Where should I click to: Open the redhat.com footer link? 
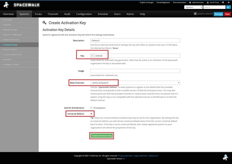[x=153, y=156]
